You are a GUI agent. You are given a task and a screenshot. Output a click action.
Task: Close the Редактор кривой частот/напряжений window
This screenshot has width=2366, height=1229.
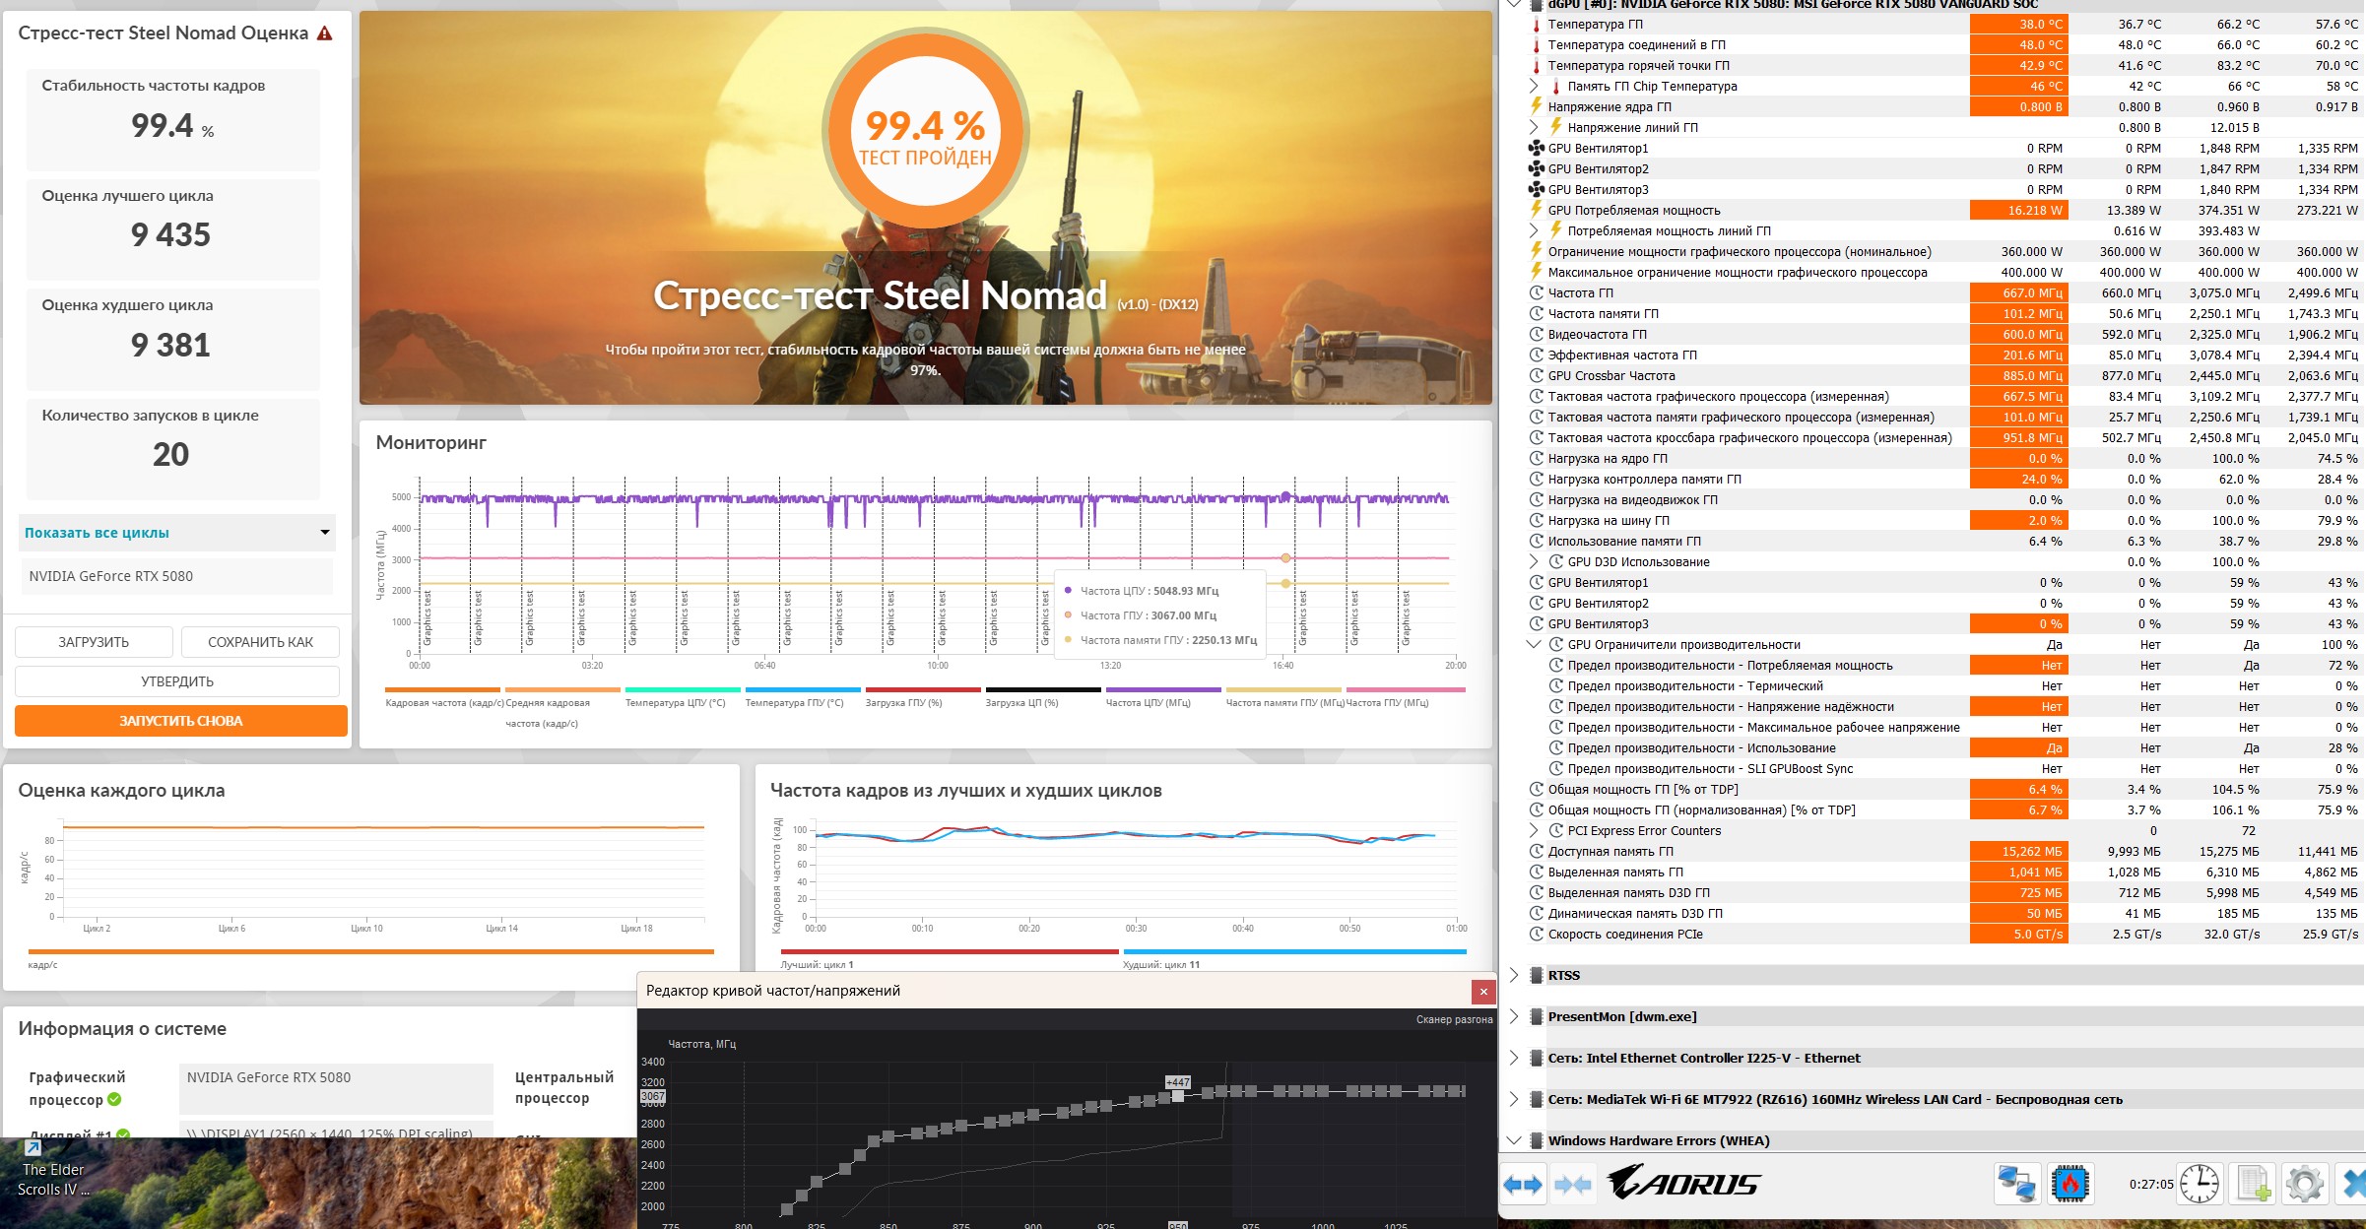click(1483, 992)
